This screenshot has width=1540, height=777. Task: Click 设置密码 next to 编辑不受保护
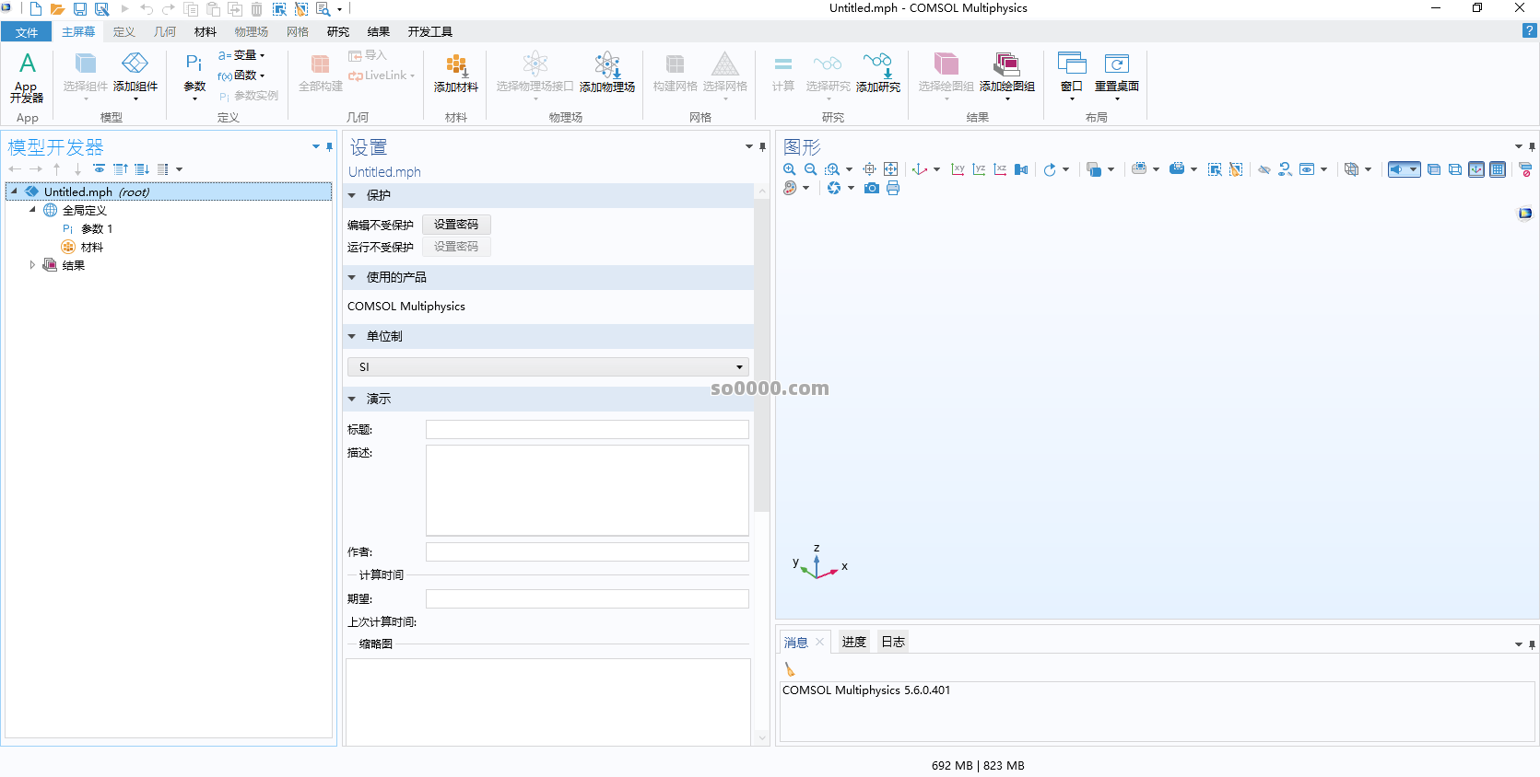456,225
